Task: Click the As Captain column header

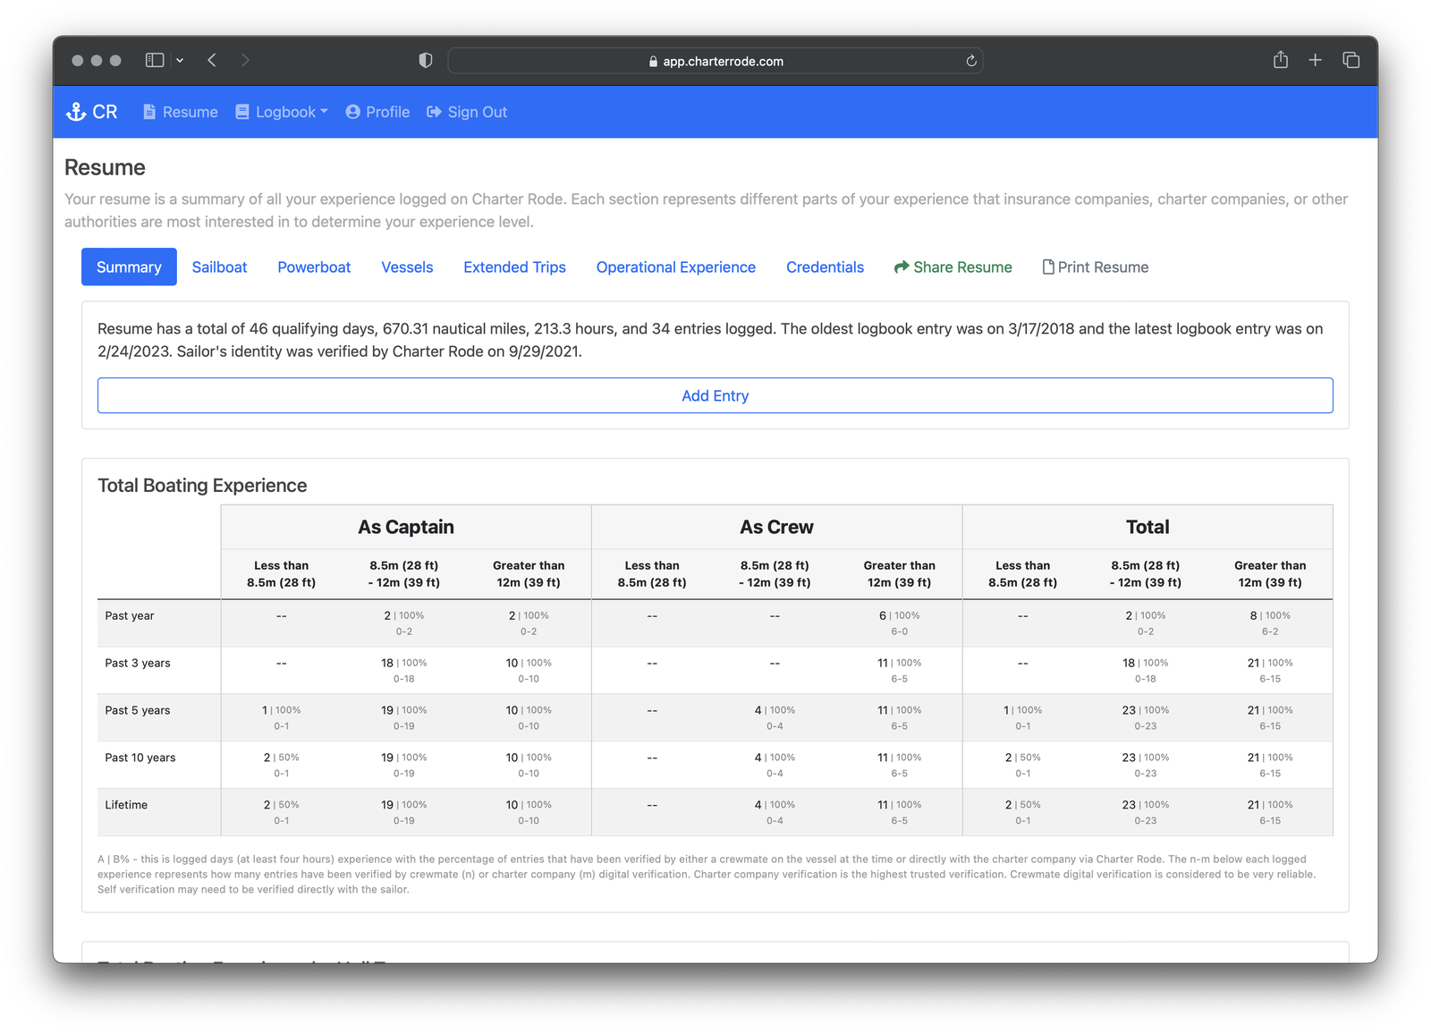Action: [x=406, y=527]
